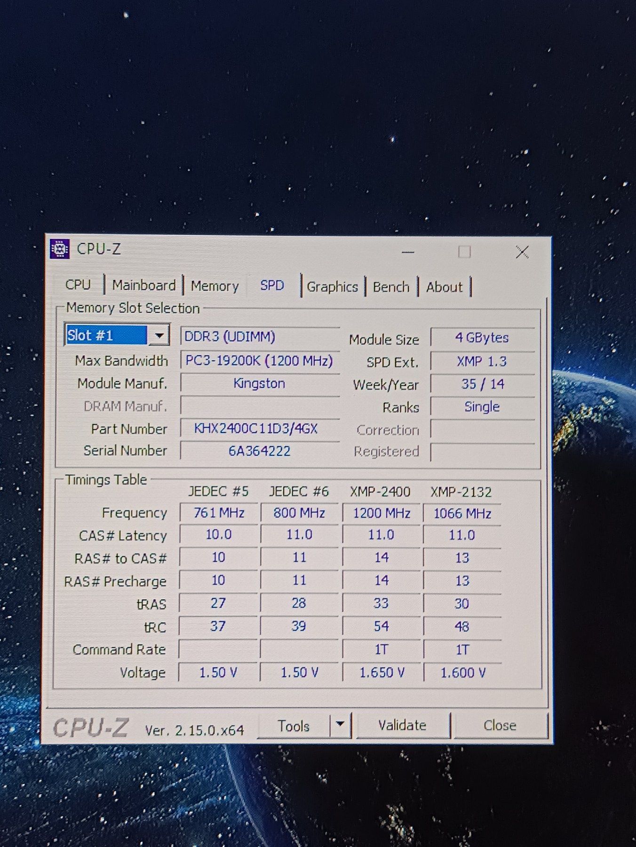636x847 pixels.
Task: Open the Tools dropdown arrow
Action: tap(340, 725)
